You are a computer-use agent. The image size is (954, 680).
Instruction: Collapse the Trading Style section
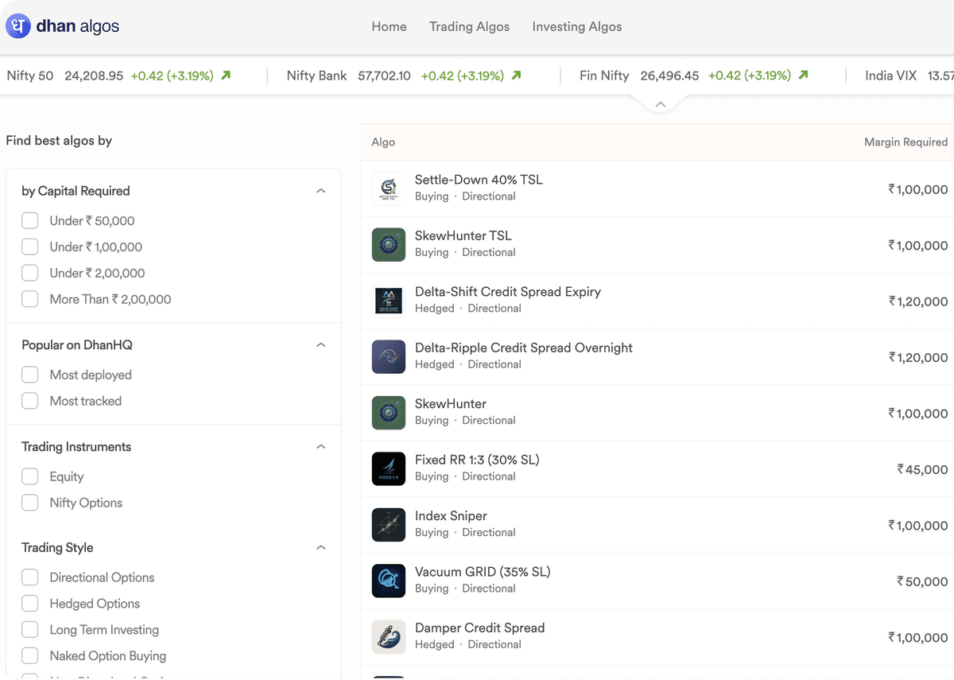tap(321, 548)
